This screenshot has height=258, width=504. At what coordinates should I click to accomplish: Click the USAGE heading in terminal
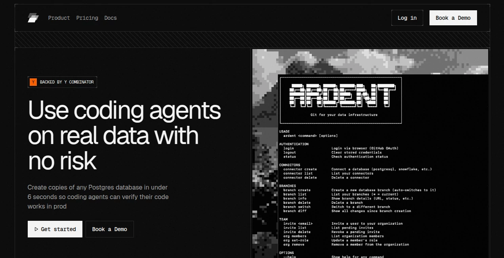point(284,131)
